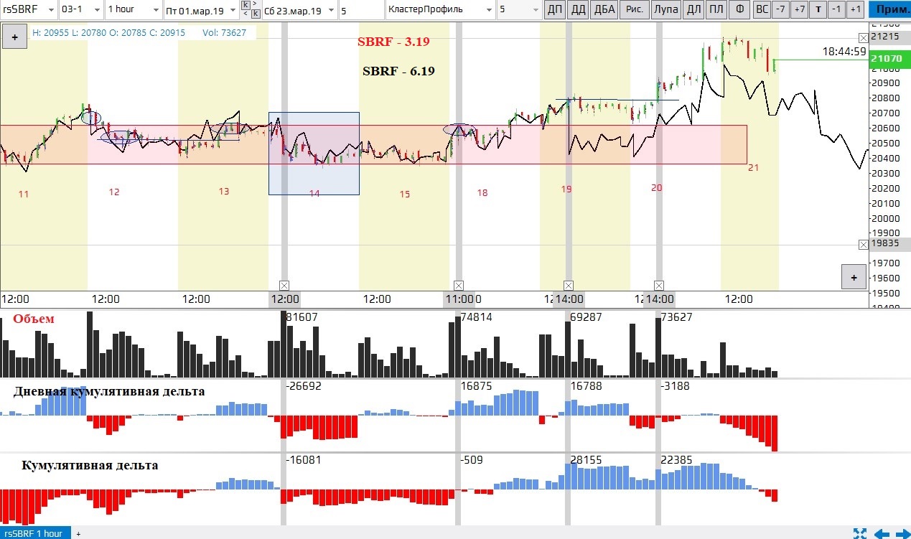The image size is (911, 539).
Task: Click the blue left arrow at bottom right
Action: [881, 533]
